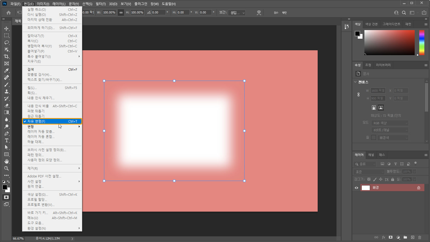Screen dimensions: 430x242
Task: Toggle Quick Mask mode in the toolbox
Action: 6,197
